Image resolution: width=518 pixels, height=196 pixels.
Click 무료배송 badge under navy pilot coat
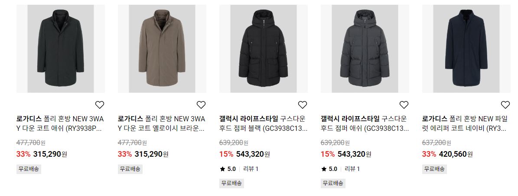(x=434, y=169)
